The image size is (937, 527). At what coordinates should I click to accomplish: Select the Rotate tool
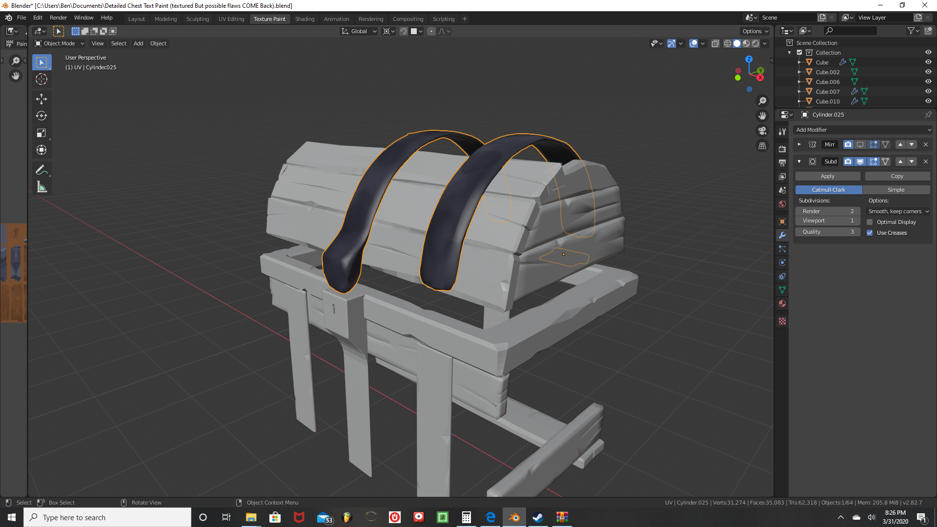tap(41, 116)
